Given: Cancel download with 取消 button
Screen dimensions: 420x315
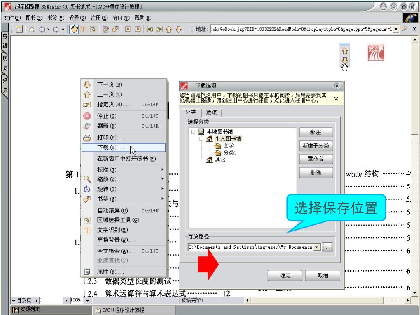Looking at the screenshot, I should click(322, 275).
